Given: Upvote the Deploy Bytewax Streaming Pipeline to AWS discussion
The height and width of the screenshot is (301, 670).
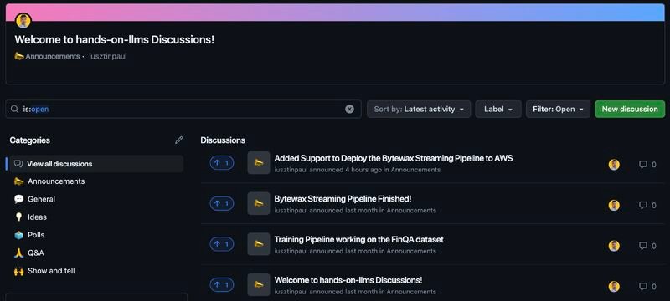Looking at the screenshot, I should [x=222, y=163].
